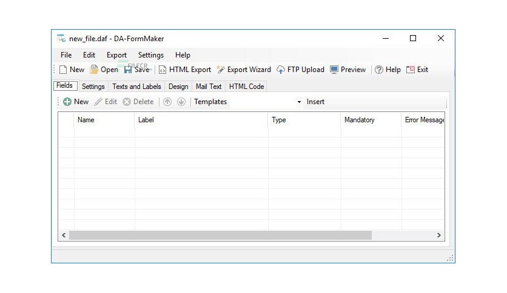Viewport: 507px width, 293px height.
Task: Select the Fields tab
Action: pos(65,85)
